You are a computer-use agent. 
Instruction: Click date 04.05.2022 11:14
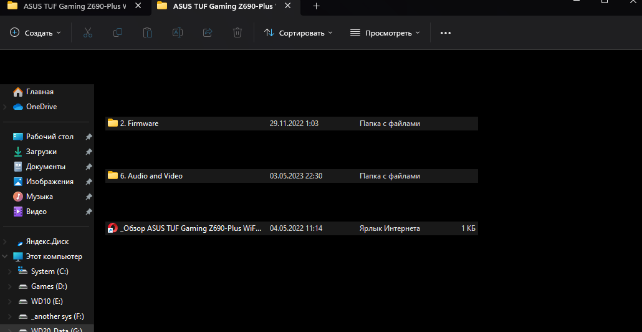coord(296,228)
